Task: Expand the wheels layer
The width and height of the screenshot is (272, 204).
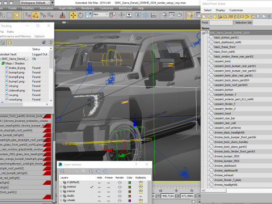Action: pos(61,200)
